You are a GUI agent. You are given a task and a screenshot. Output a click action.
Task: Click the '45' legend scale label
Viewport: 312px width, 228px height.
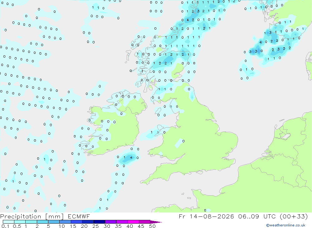[141, 226]
